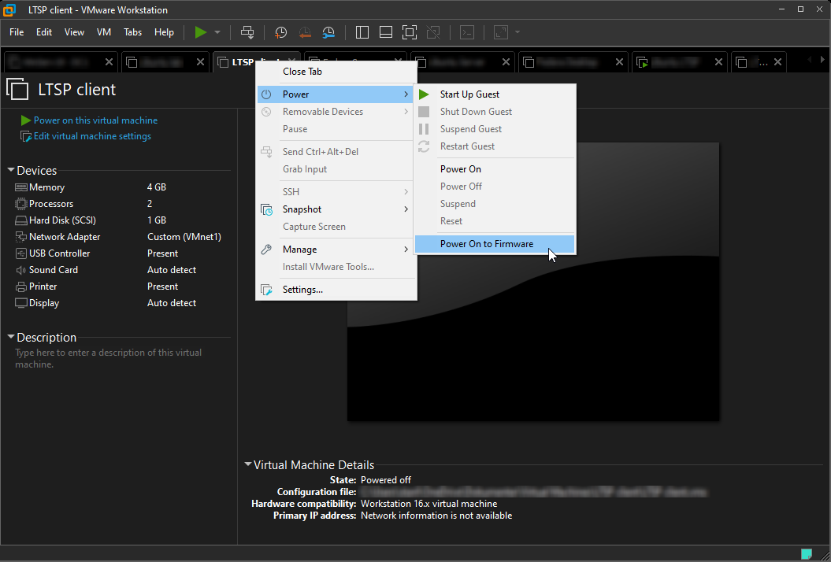Click 'Workstation 16.x virtual machine' compatibility text

click(x=428, y=504)
